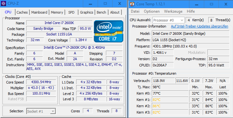The height and width of the screenshot is (118, 233).
Task: Click the Cores count field in CPU-Z
Action: (88, 111)
